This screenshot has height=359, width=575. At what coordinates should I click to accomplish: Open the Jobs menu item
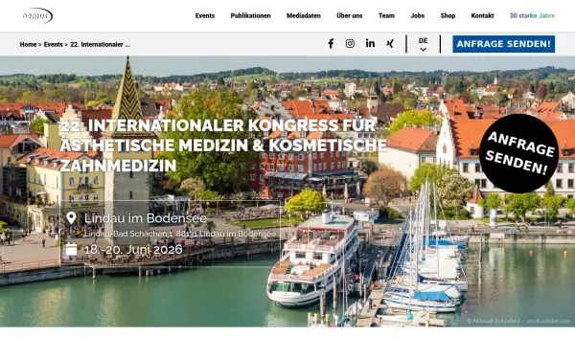[x=417, y=15]
